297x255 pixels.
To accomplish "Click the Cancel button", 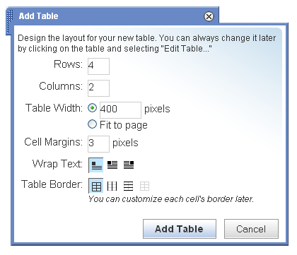I will 251,229.
